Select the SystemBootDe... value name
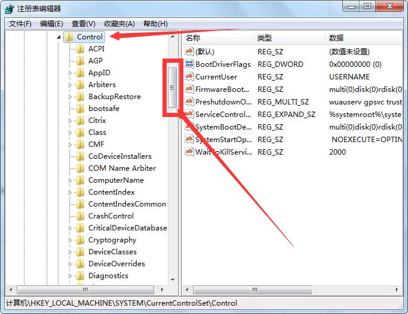Screen dimensions: 408x314 click(x=223, y=127)
